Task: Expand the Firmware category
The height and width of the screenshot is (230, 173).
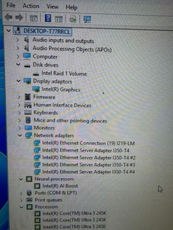Action: click(19, 97)
